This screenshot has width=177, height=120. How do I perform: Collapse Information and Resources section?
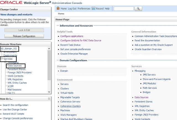tap(57, 26)
